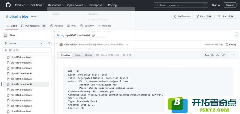Image resolution: width=240 pixels, height=114 pixels.
Task: Click the Sign in link
Action: click(x=216, y=5)
